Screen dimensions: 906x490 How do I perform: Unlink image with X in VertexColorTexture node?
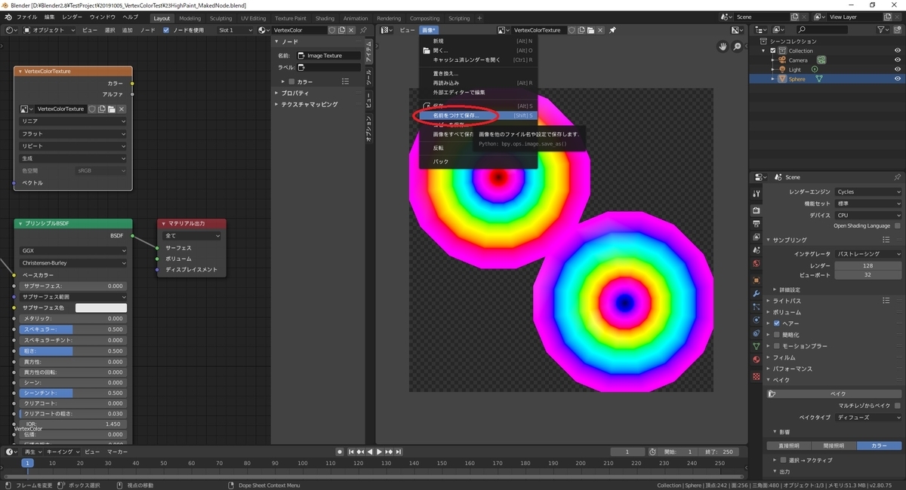[x=122, y=109]
